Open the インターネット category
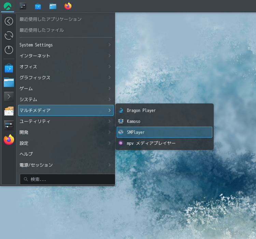Viewport: 256px width, 239px height. pyautogui.click(x=66, y=56)
